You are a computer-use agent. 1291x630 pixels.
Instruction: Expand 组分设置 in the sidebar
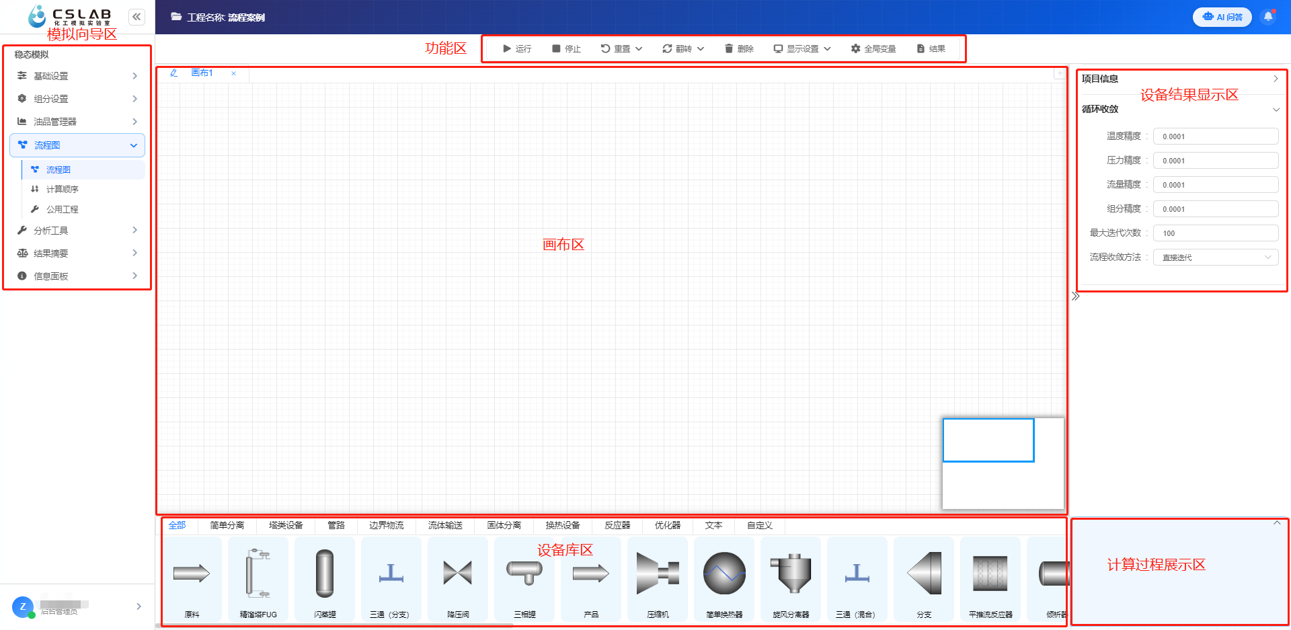(x=77, y=99)
